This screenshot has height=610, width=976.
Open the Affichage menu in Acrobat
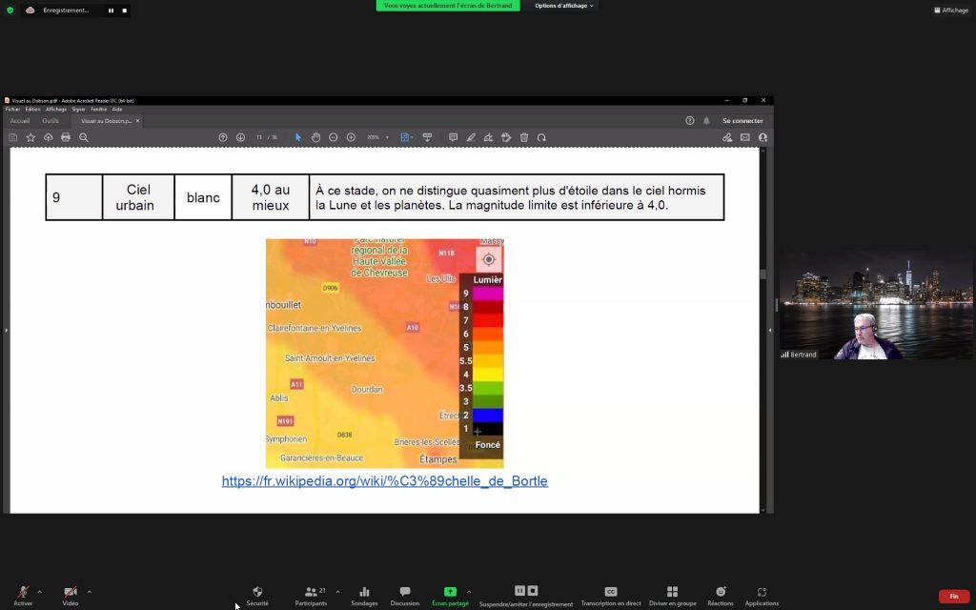(56, 110)
